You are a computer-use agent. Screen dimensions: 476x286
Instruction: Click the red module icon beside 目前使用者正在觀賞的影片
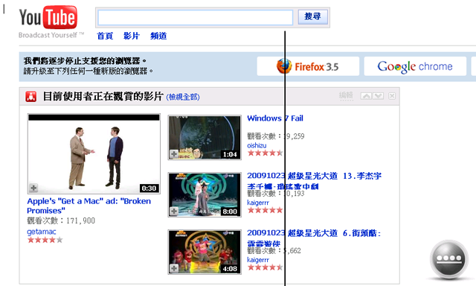(31, 97)
